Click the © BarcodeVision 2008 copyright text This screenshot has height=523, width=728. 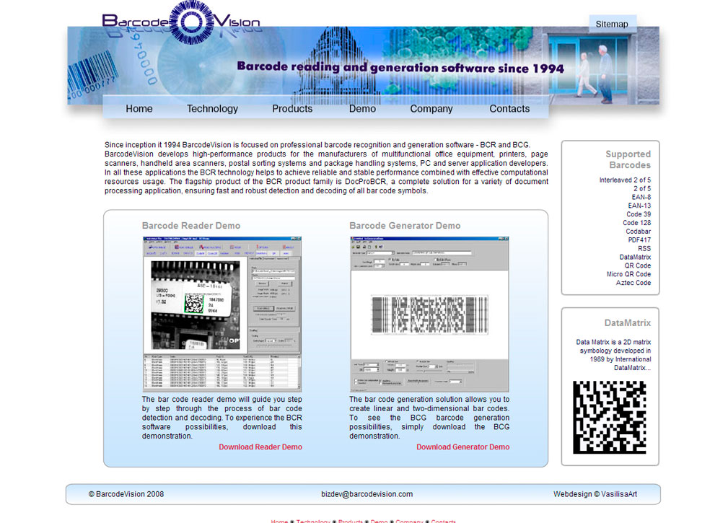[126, 494]
